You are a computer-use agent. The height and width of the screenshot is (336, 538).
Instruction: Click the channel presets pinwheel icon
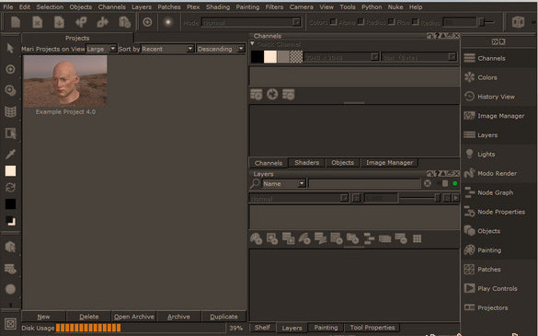pos(272,95)
